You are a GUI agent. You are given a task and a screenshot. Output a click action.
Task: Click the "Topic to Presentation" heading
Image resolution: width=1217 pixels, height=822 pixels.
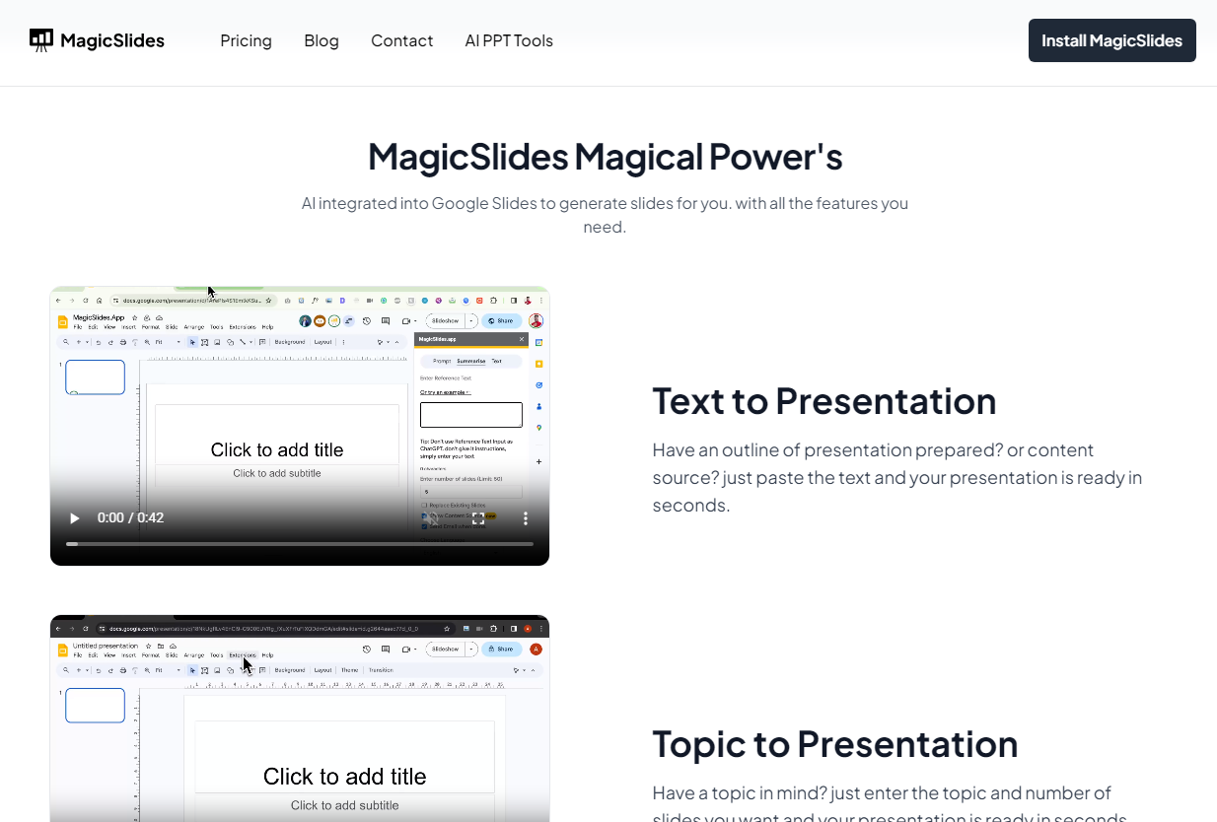(x=835, y=744)
